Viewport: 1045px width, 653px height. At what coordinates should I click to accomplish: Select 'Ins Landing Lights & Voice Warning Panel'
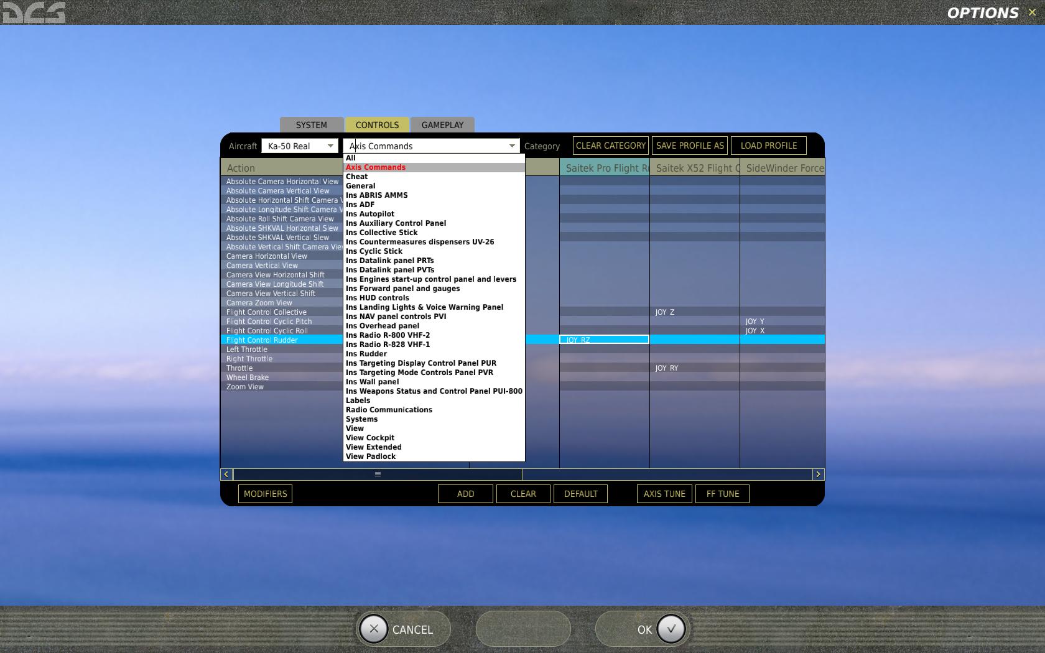(434, 307)
